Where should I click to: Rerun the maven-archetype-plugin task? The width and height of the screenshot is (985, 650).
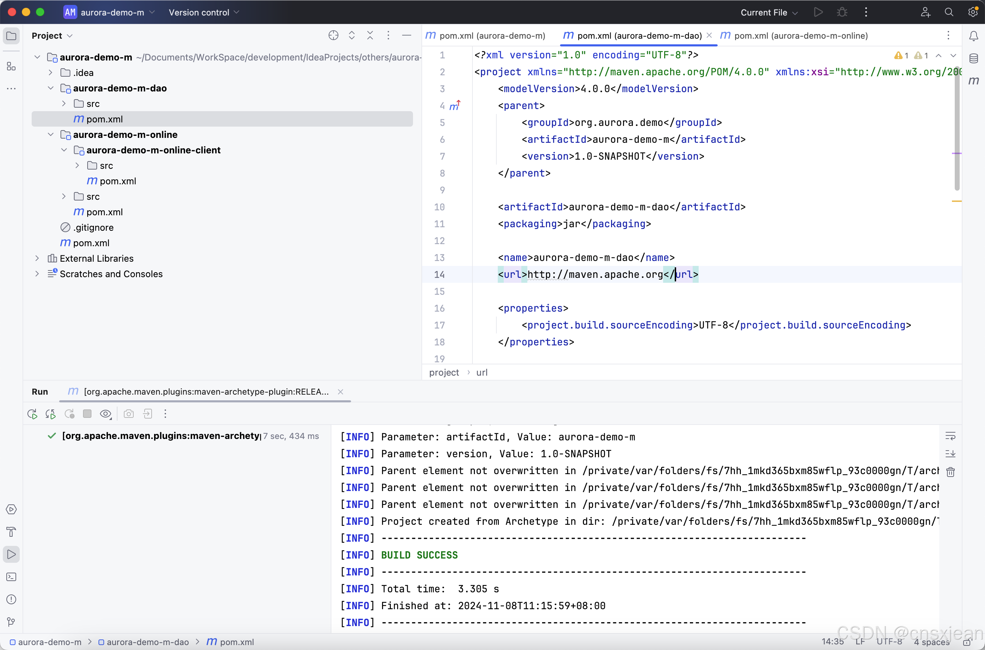coord(32,414)
